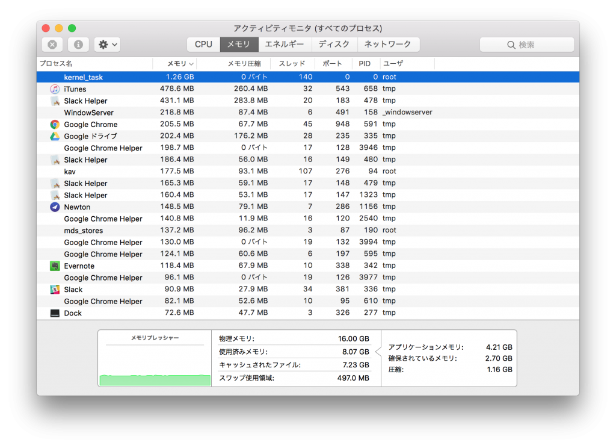Click the 使用済みメモリ 8.07 GB entry
The height and width of the screenshot is (448, 616).
294,352
